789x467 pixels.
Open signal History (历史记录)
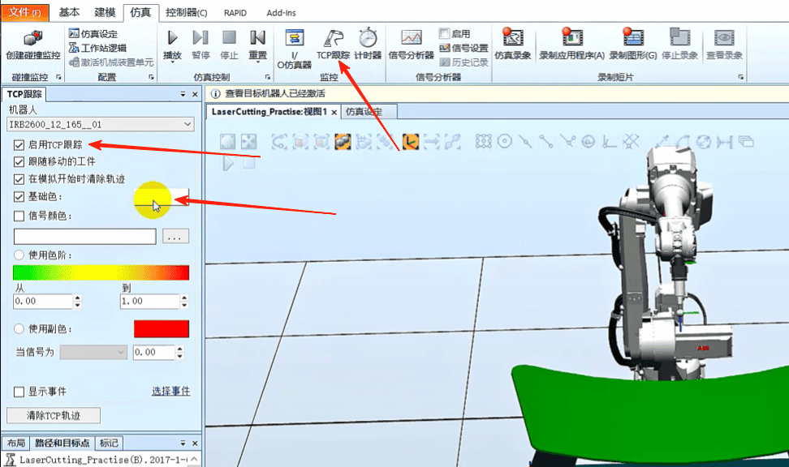pyautogui.click(x=463, y=62)
